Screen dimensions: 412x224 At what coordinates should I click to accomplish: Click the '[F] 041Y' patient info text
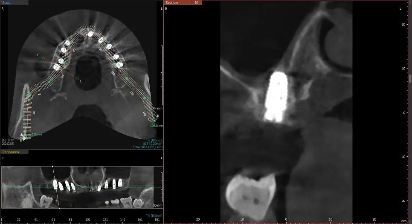coord(8,141)
